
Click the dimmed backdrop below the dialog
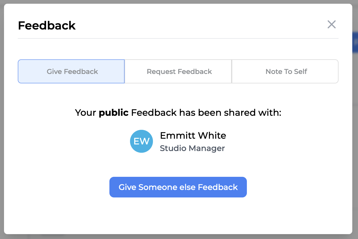[179, 237]
